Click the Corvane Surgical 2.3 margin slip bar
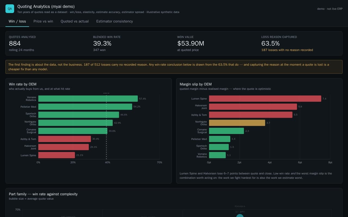The height and width of the screenshot is (217, 348). click(226, 131)
